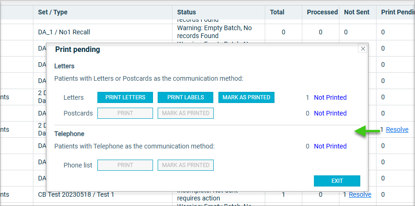Click Phone list MARK AS PRINTED button
Image resolution: width=415 pixels, height=206 pixels.
coord(185,165)
